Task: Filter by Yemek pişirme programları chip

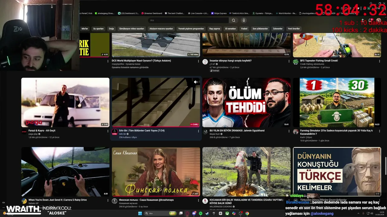Action: (191, 29)
